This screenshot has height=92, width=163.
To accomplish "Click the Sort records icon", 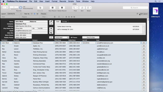I will (82, 8).
